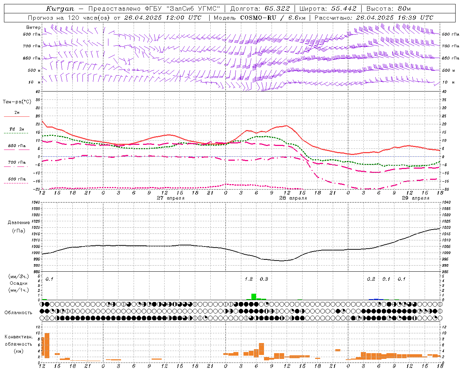The image size is (461, 369).
Task: Click the '(мм/1ч.)' precipitation unit label
Action: pyautogui.click(x=19, y=290)
